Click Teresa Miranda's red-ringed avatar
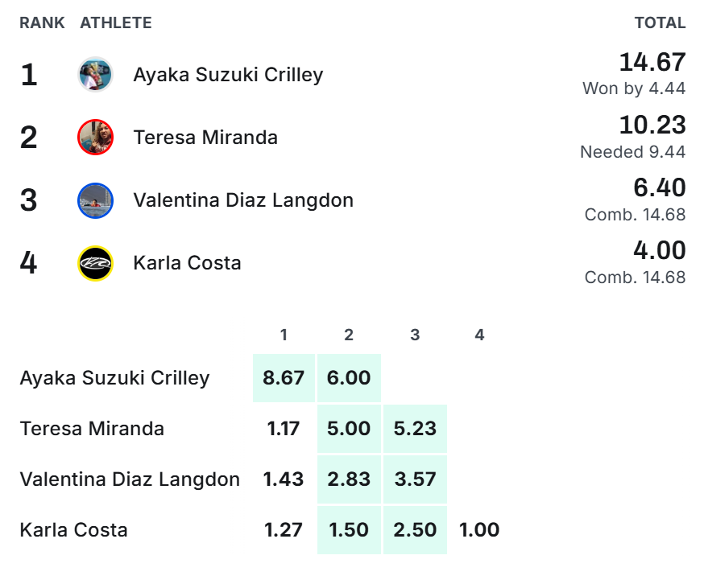This screenshot has width=704, height=580. click(x=95, y=137)
